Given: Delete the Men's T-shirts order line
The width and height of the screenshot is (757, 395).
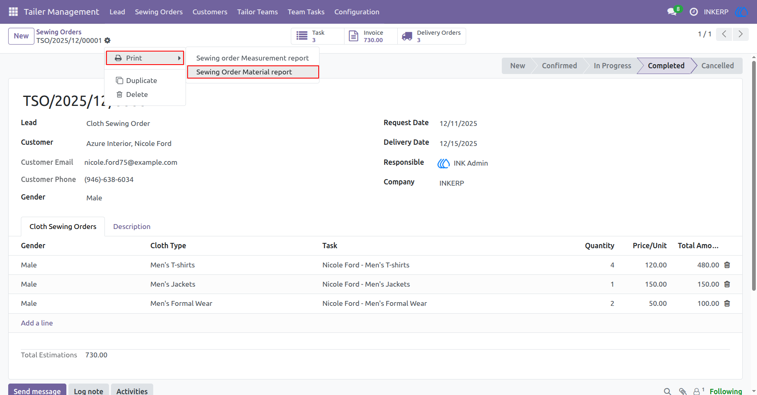Looking at the screenshot, I should (727, 265).
